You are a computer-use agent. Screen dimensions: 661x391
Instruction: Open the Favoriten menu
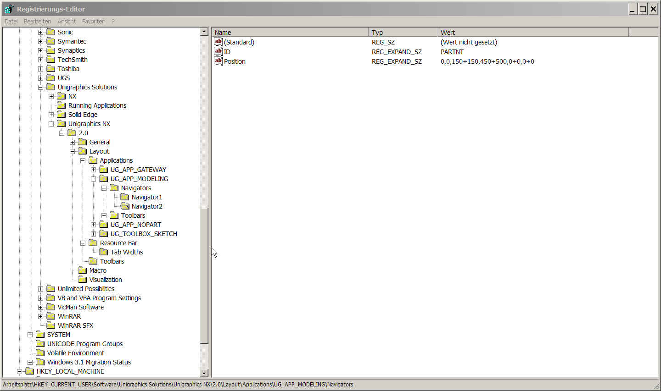94,21
